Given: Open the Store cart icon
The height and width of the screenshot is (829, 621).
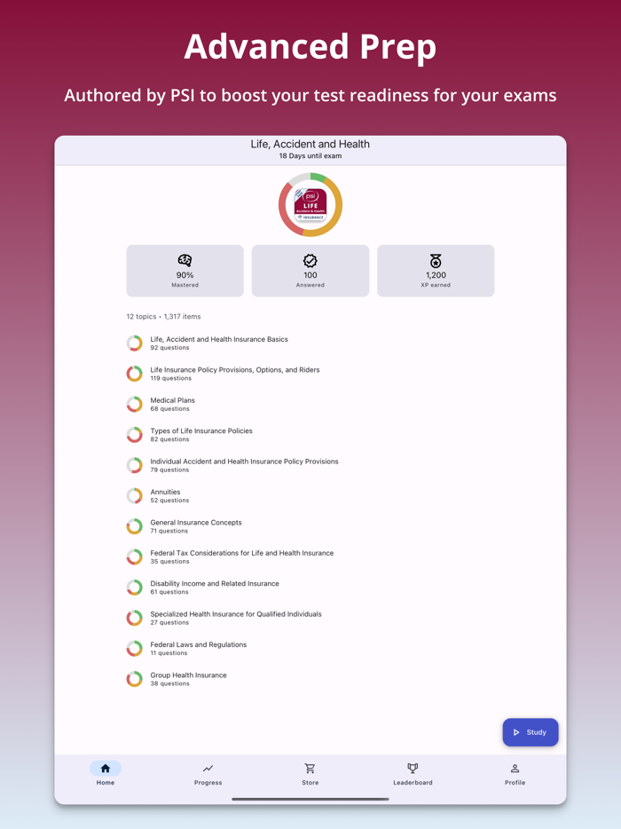Looking at the screenshot, I should coord(310,768).
